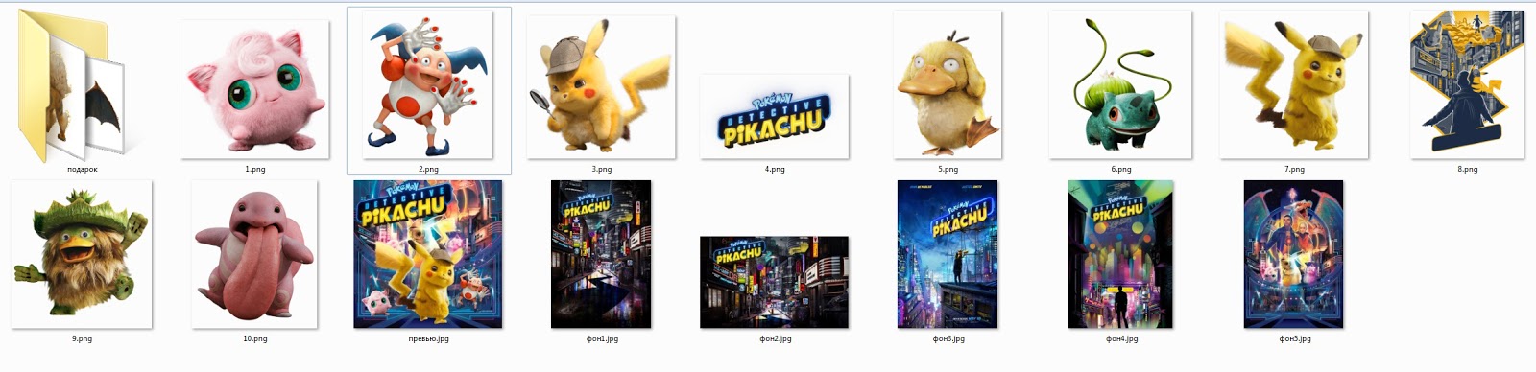Image resolution: width=1536 pixels, height=372 pixels.
Task: Click the file name фон2.jpg
Action: (775, 338)
